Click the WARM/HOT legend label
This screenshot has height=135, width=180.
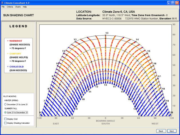16,41
